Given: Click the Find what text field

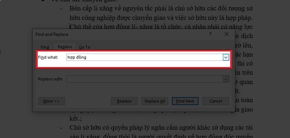Looking at the screenshot, I should 145,57.
